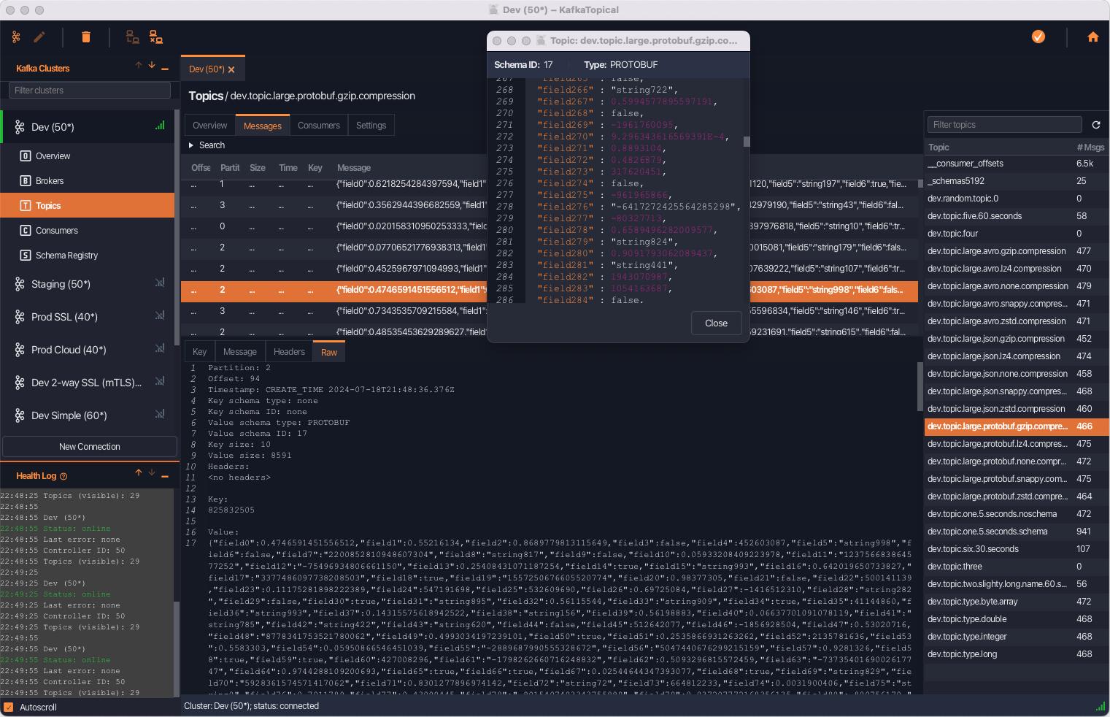Click the bottom-right status signal icon
This screenshot has height=717, width=1110.
click(x=1101, y=707)
